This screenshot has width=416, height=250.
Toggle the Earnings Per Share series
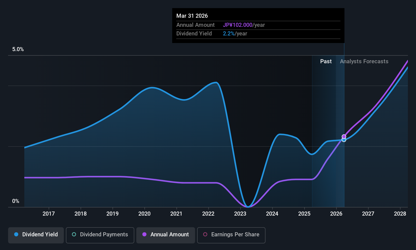[231, 235]
